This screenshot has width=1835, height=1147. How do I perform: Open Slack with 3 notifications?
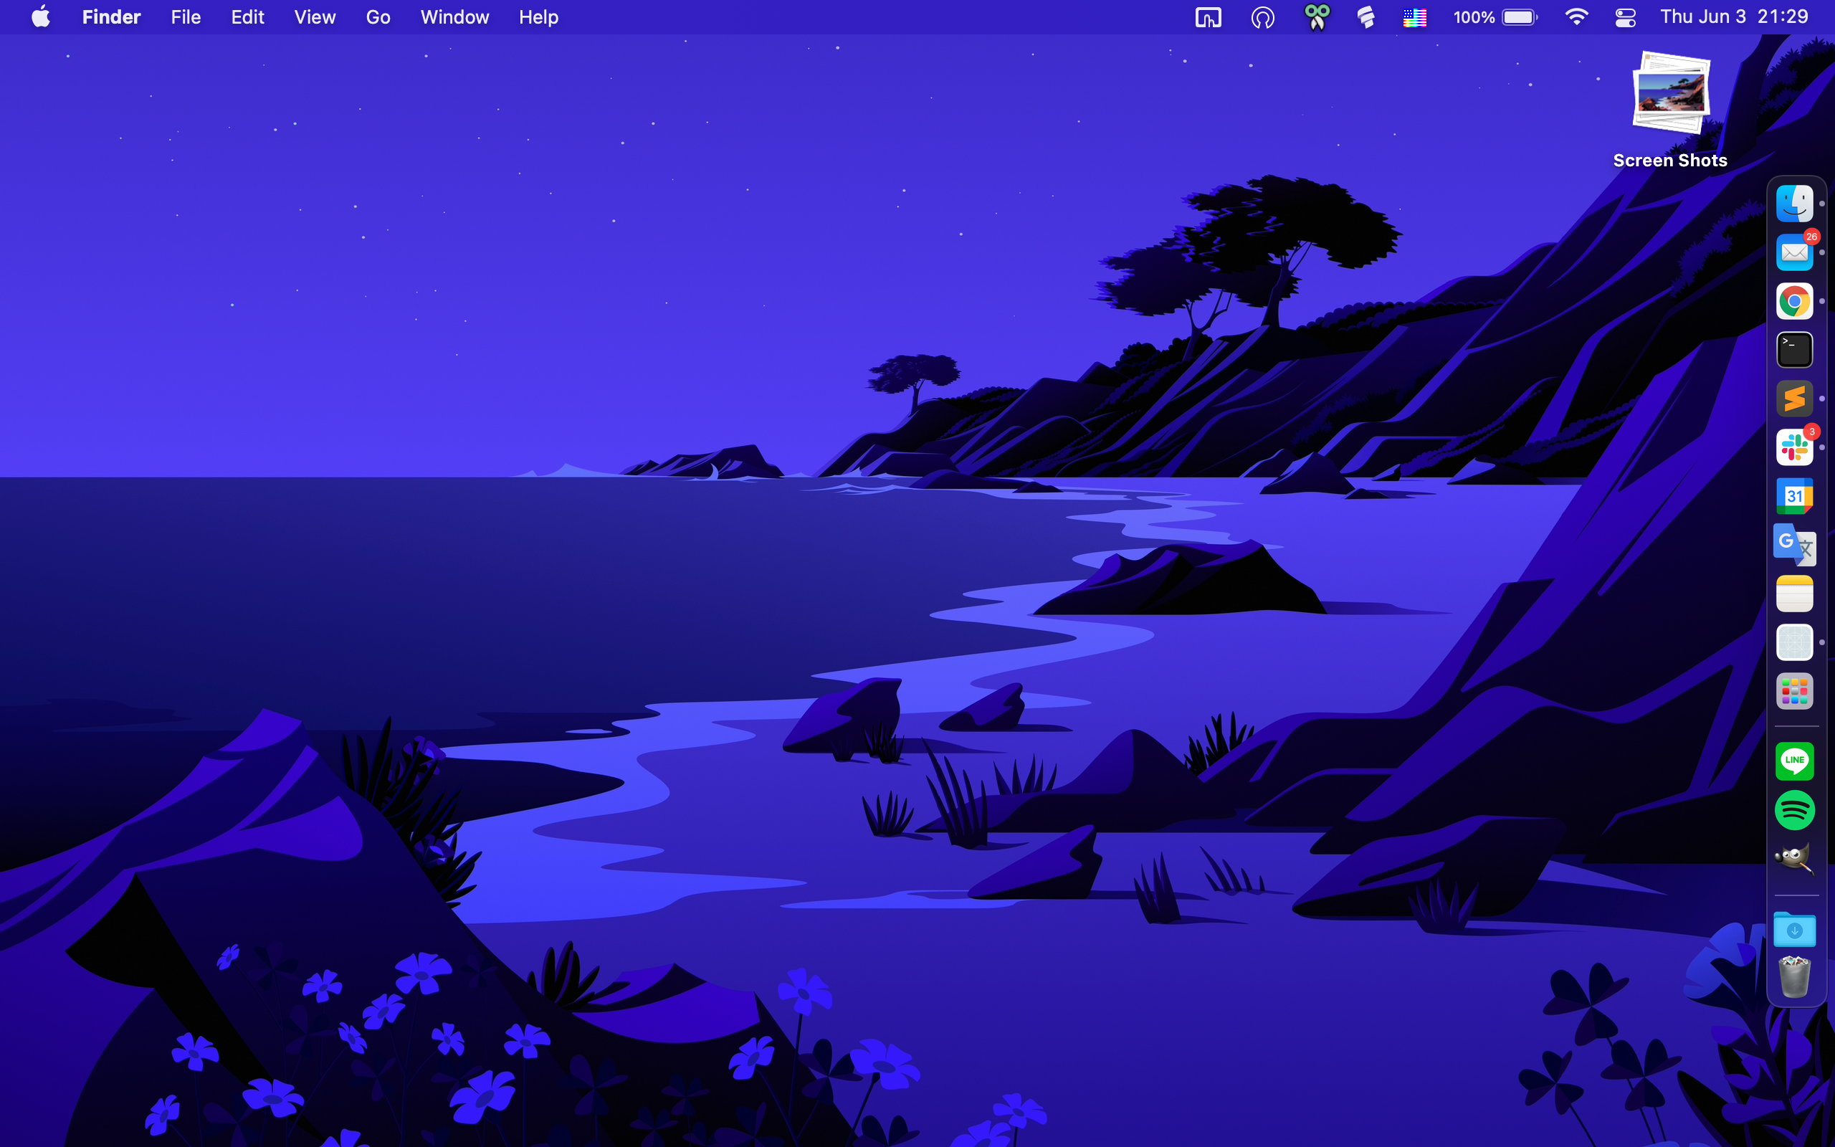click(1793, 447)
